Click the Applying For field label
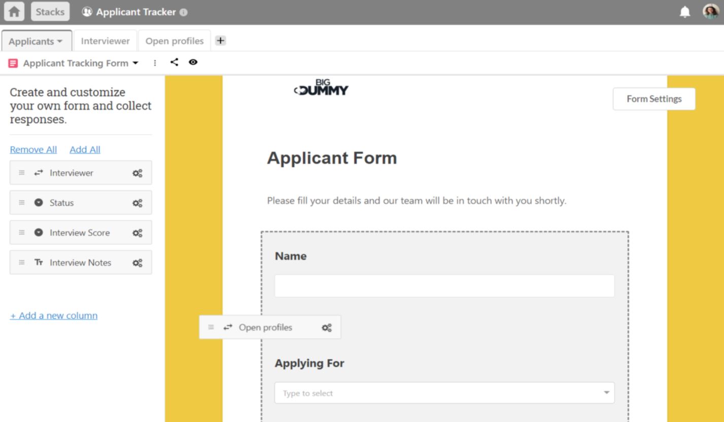This screenshot has width=724, height=422. point(309,363)
